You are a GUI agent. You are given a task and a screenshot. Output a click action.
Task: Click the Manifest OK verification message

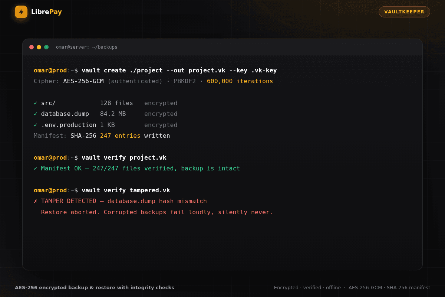click(x=141, y=168)
